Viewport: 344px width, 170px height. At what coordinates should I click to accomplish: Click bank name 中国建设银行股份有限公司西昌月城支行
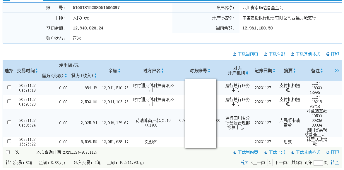pos(279,18)
